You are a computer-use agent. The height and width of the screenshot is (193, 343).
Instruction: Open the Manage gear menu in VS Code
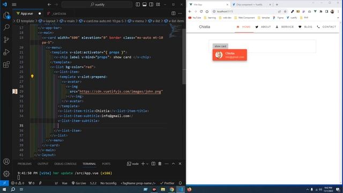coord(6,174)
